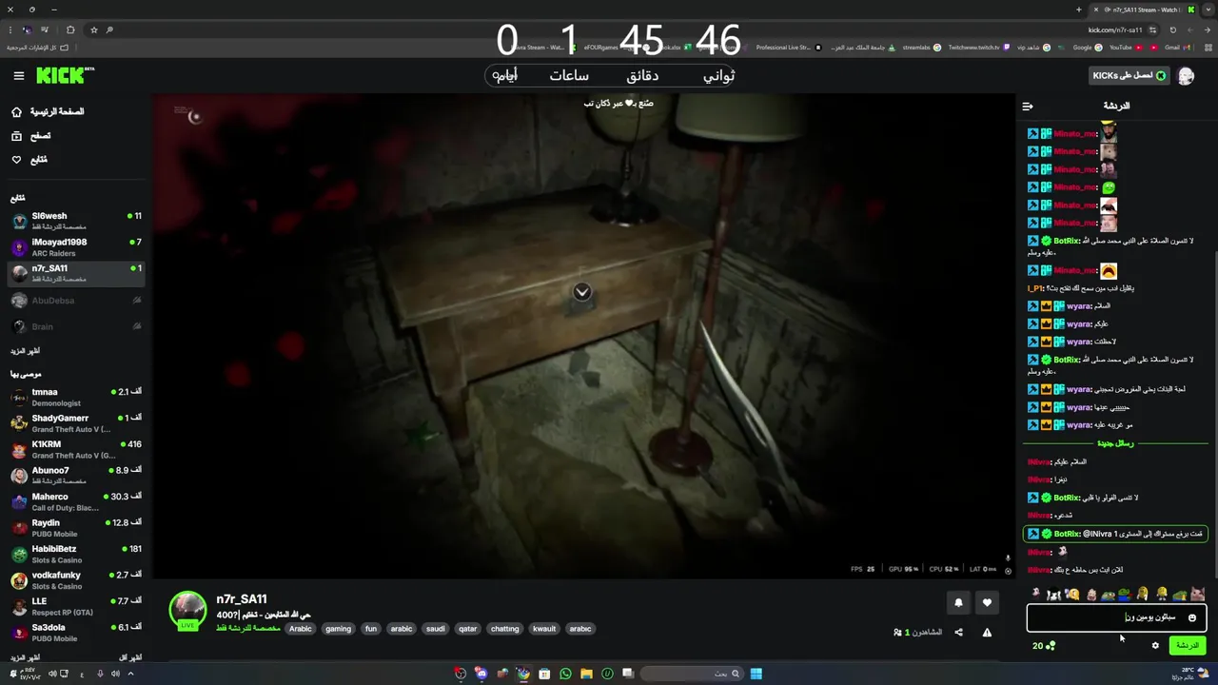Open the streamlabs bookmark
Viewport: 1218px width, 685px height.
[921, 47]
